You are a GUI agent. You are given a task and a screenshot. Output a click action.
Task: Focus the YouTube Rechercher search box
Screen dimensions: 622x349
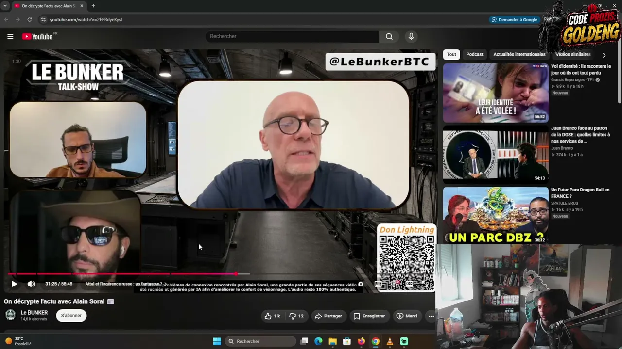[293, 36]
